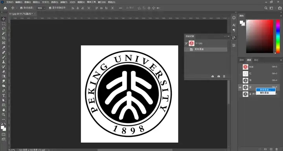Viewport: 283px width, 151px height.
Task: Select the Zoom tool
Action: [4, 114]
